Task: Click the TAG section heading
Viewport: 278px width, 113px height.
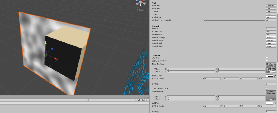Action: [154, 3]
